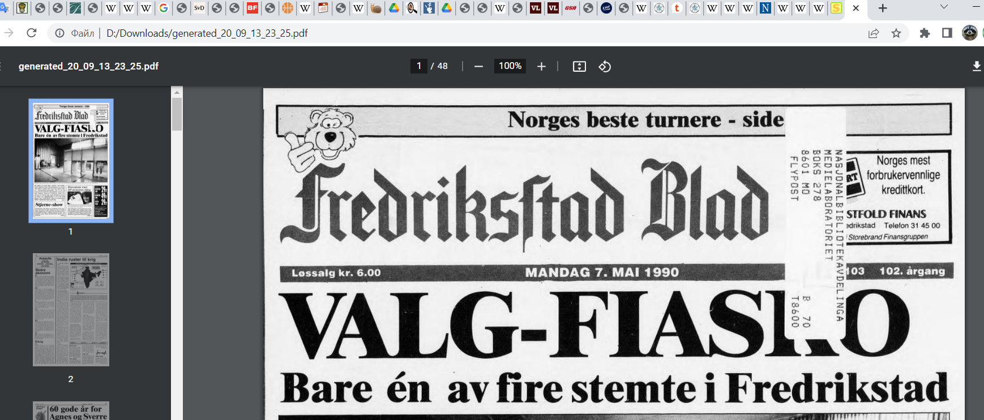This screenshot has width=984, height=420.
Task: Bookmark this page with the star icon
Action: pos(896,33)
